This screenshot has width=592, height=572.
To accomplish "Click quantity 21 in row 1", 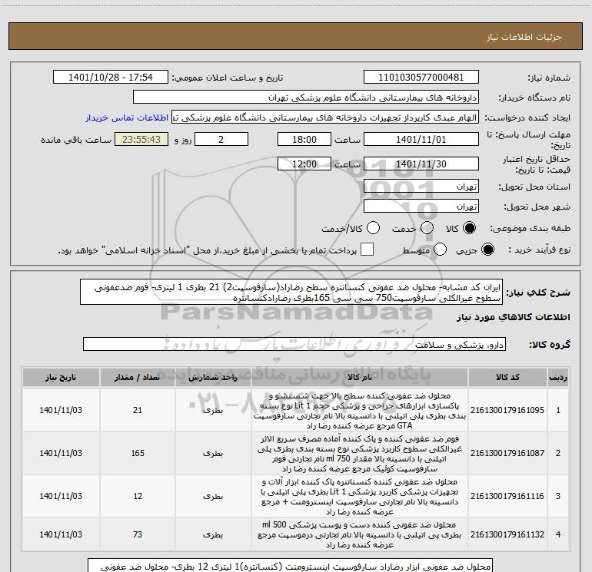I will 138,410.
